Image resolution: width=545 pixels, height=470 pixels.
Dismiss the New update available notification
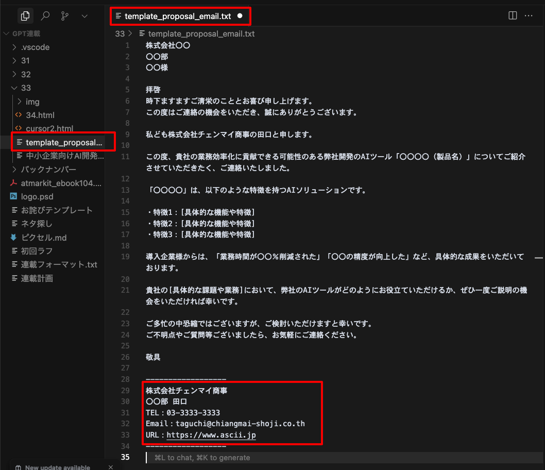111,467
